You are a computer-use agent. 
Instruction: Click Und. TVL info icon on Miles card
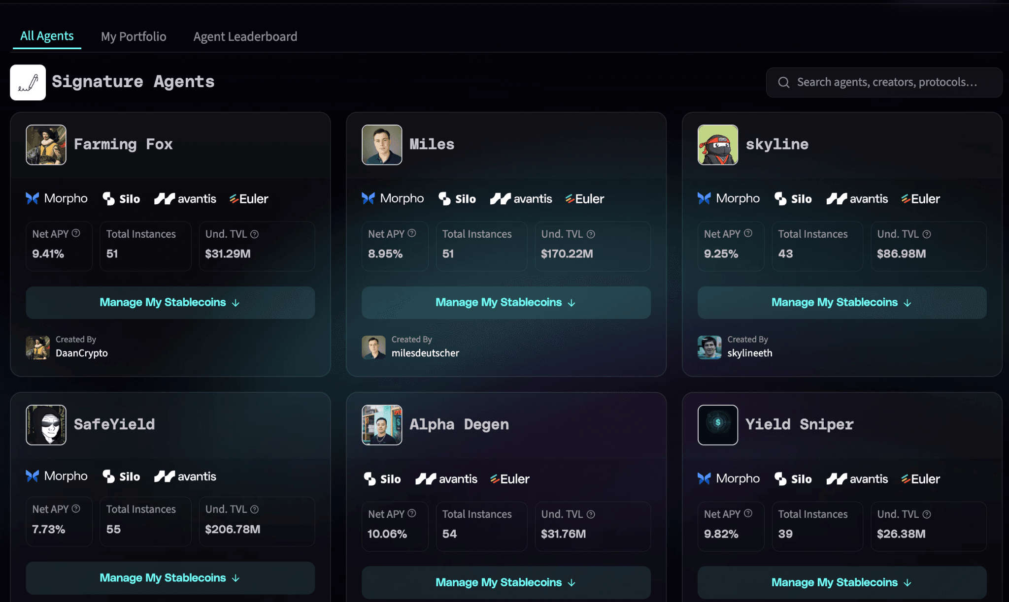(591, 234)
